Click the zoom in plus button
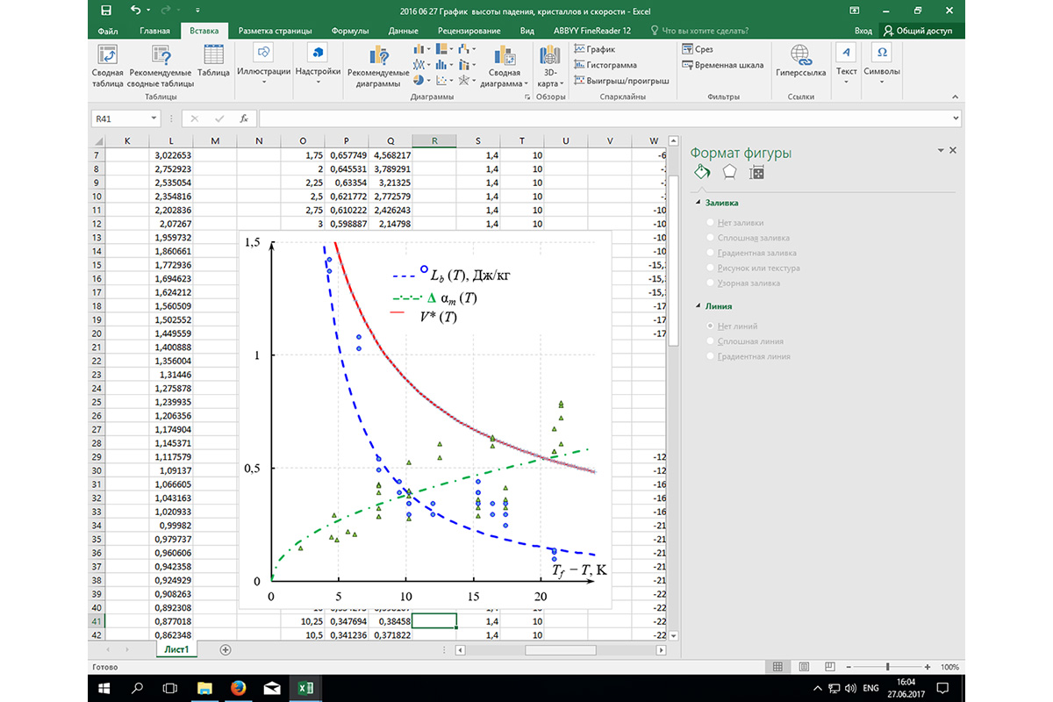 [x=928, y=668]
